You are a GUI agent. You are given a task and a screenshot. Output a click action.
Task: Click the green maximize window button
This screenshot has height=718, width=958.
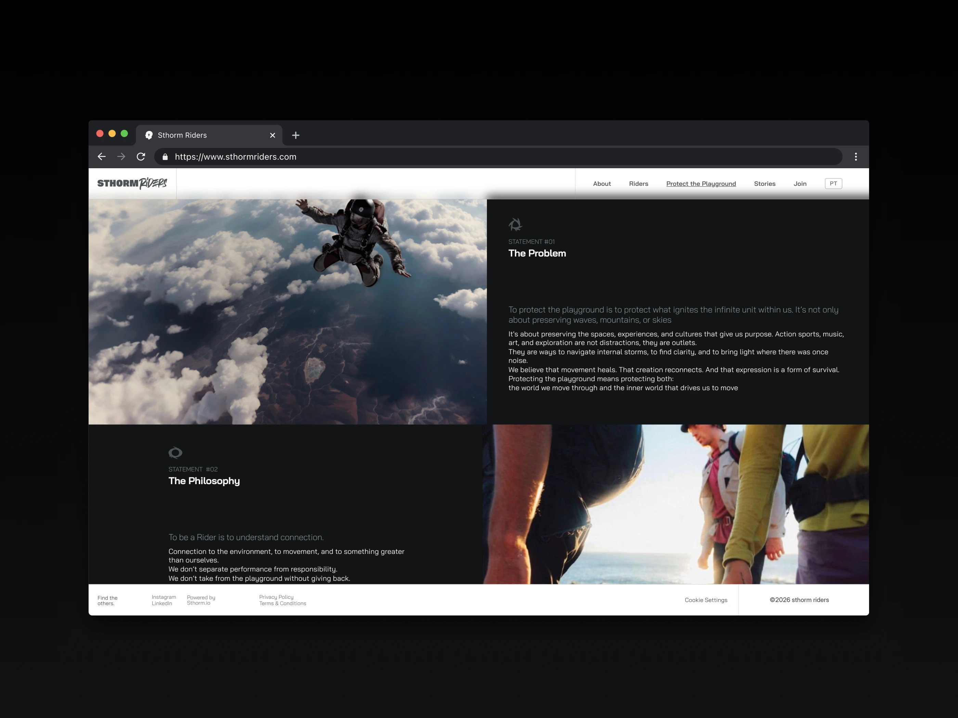124,134
